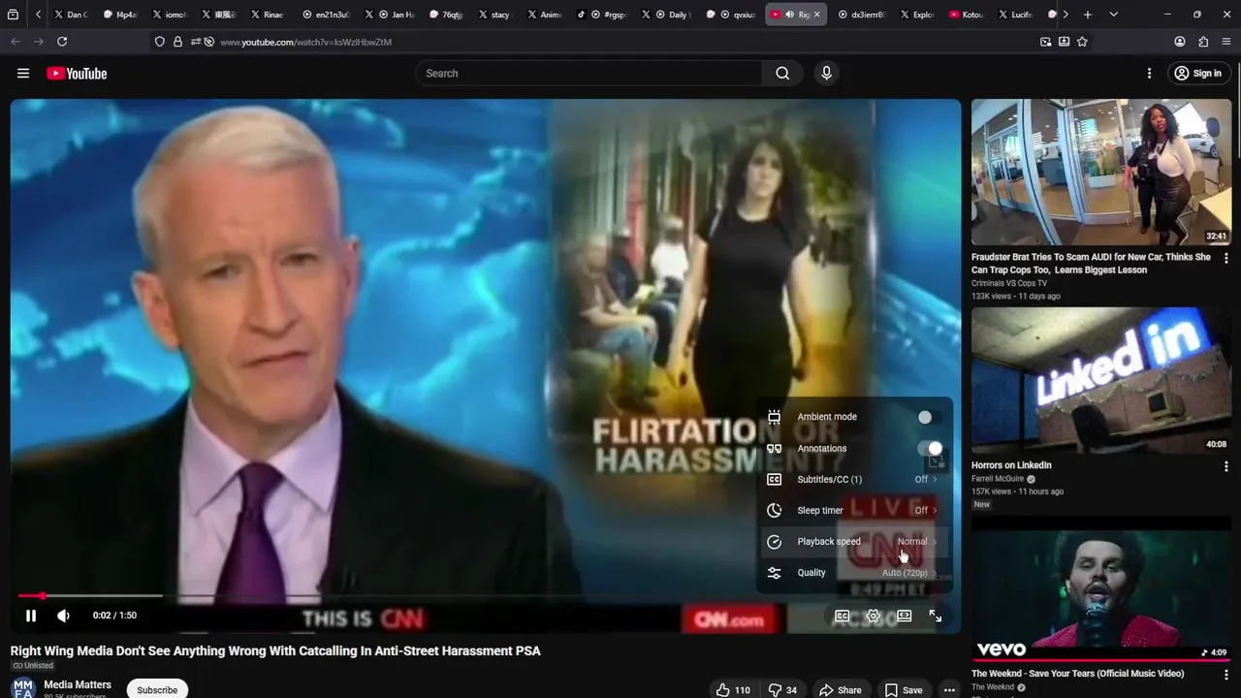This screenshot has height=698, width=1241.
Task: Open browser extensions puzzle icon
Action: pyautogui.click(x=1203, y=42)
